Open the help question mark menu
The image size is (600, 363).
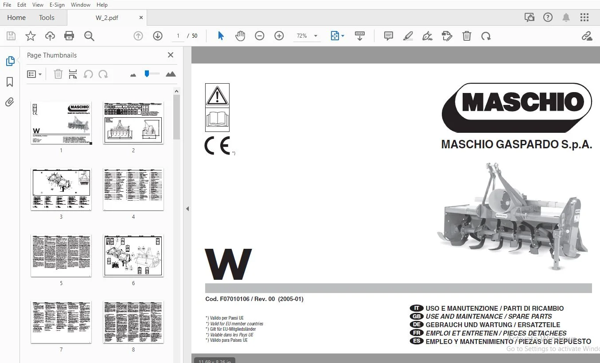tap(548, 17)
